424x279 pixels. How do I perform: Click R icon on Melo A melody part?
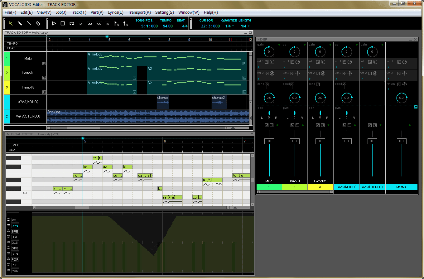[x=244, y=63]
